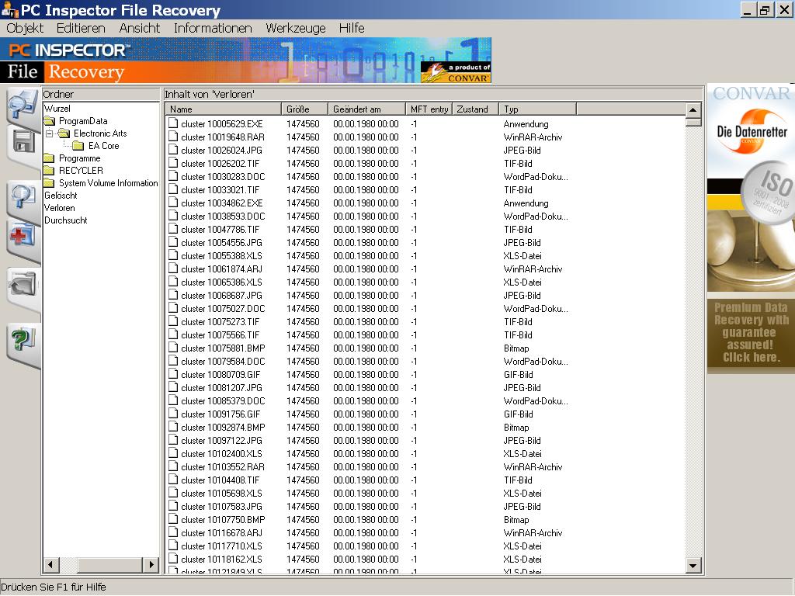Click the file icon of cluster 10019648.RAR
Image resolution: width=795 pixels, height=596 pixels.
pyautogui.click(x=173, y=137)
